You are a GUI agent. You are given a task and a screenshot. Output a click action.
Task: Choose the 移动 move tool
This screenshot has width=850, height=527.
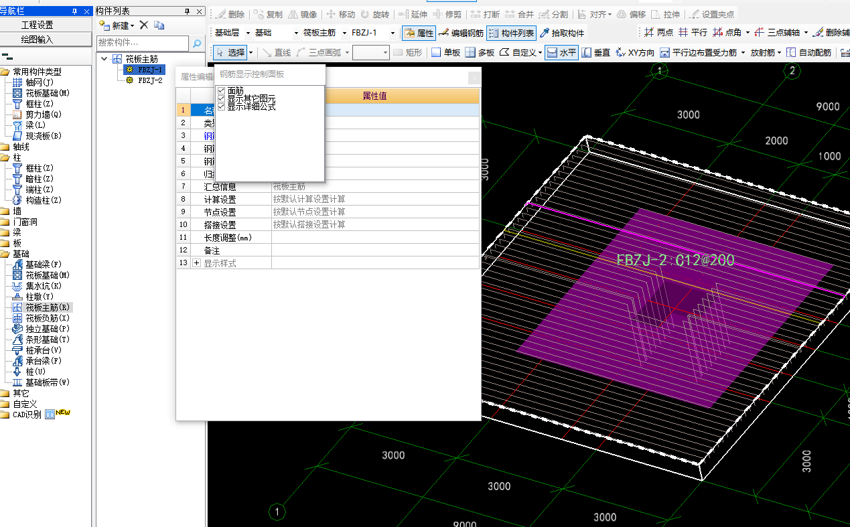pos(340,14)
